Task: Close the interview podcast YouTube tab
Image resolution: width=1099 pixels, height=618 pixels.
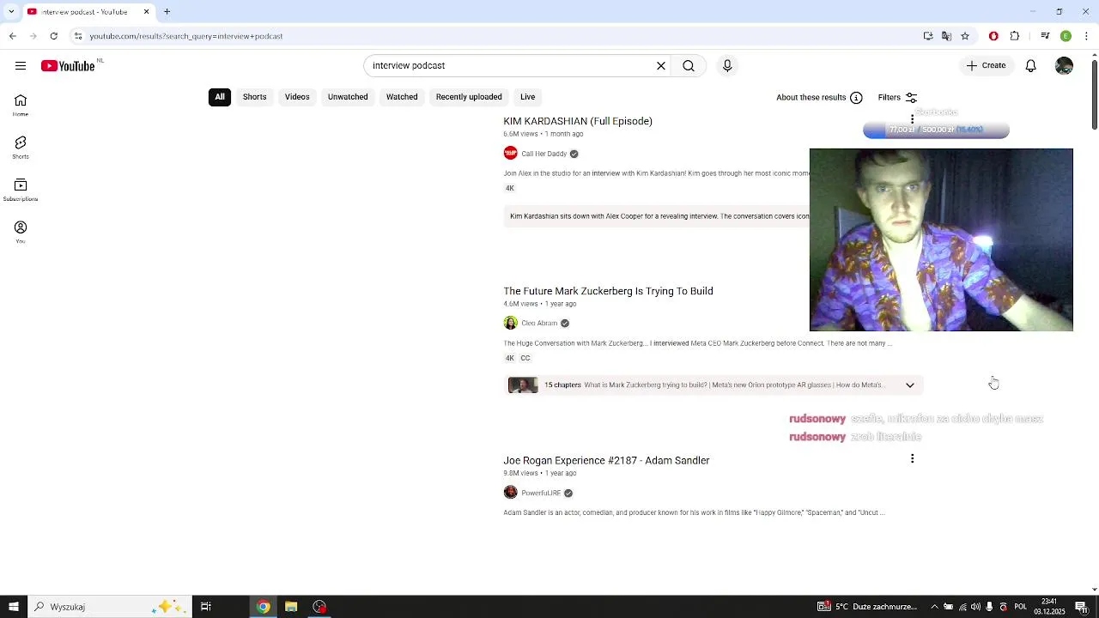Action: 146,12
